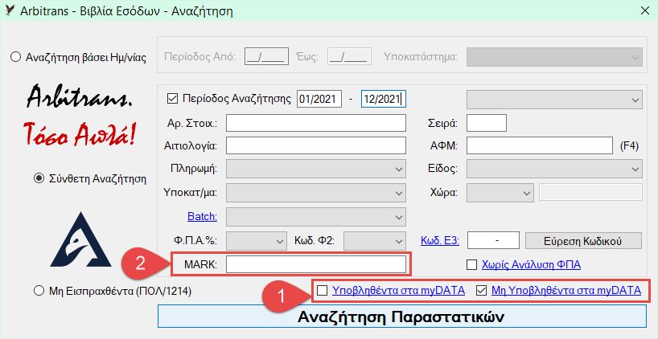Click the text field next to Χώρα dropdown
Screen dimensions: 658x339
(591, 193)
